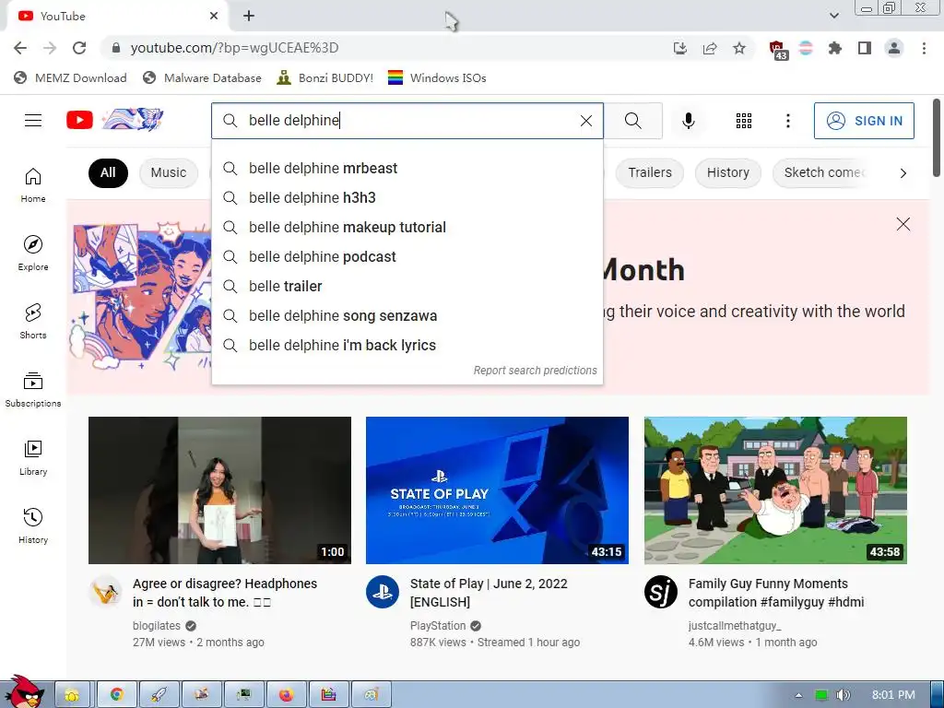This screenshot has width=944, height=708.
Task: Go to Home in sidebar
Action: pyautogui.click(x=33, y=185)
